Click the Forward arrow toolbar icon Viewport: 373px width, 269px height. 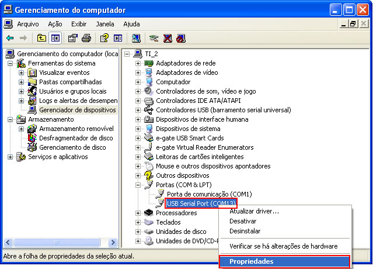tap(23, 38)
